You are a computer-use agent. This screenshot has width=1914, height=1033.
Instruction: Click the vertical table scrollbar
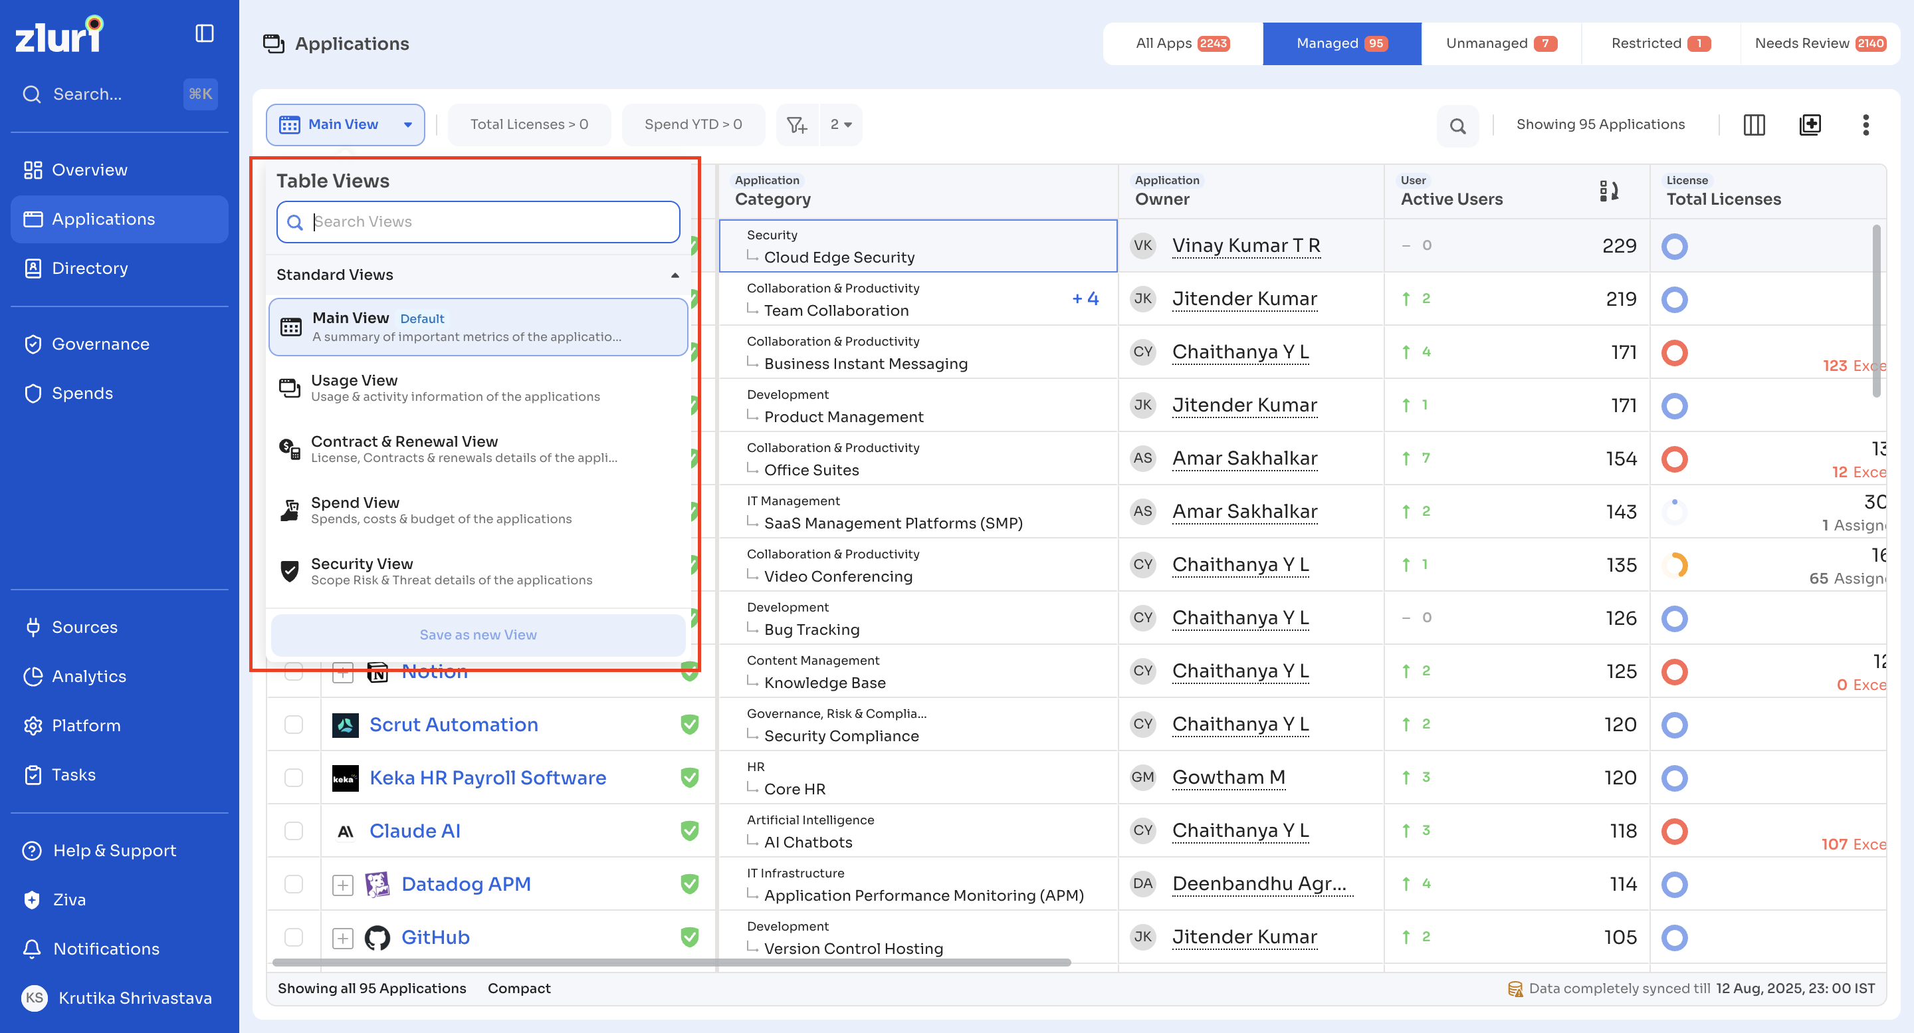pyautogui.click(x=1877, y=310)
